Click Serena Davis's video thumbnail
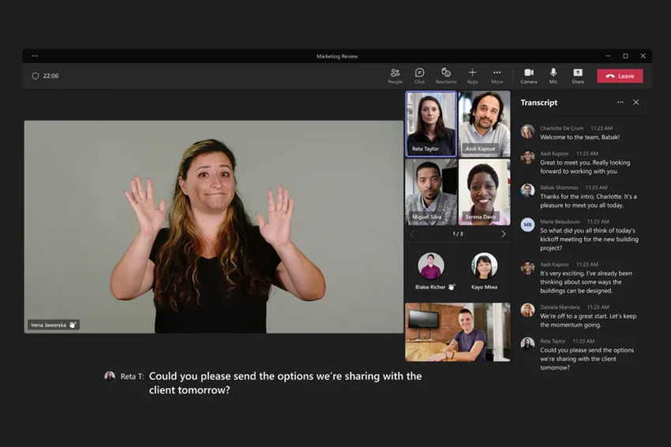The height and width of the screenshot is (447, 671). pos(484,192)
